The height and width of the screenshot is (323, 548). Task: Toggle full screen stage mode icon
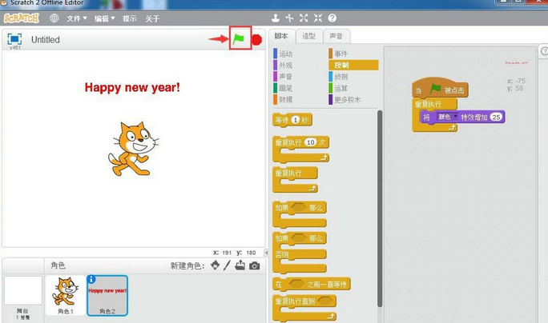pyautogui.click(x=14, y=39)
